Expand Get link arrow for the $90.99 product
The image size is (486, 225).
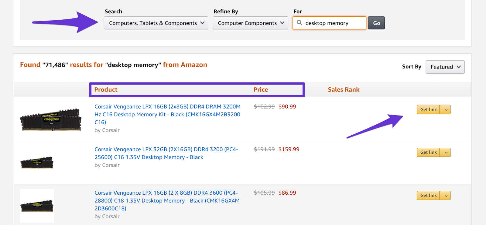446,109
